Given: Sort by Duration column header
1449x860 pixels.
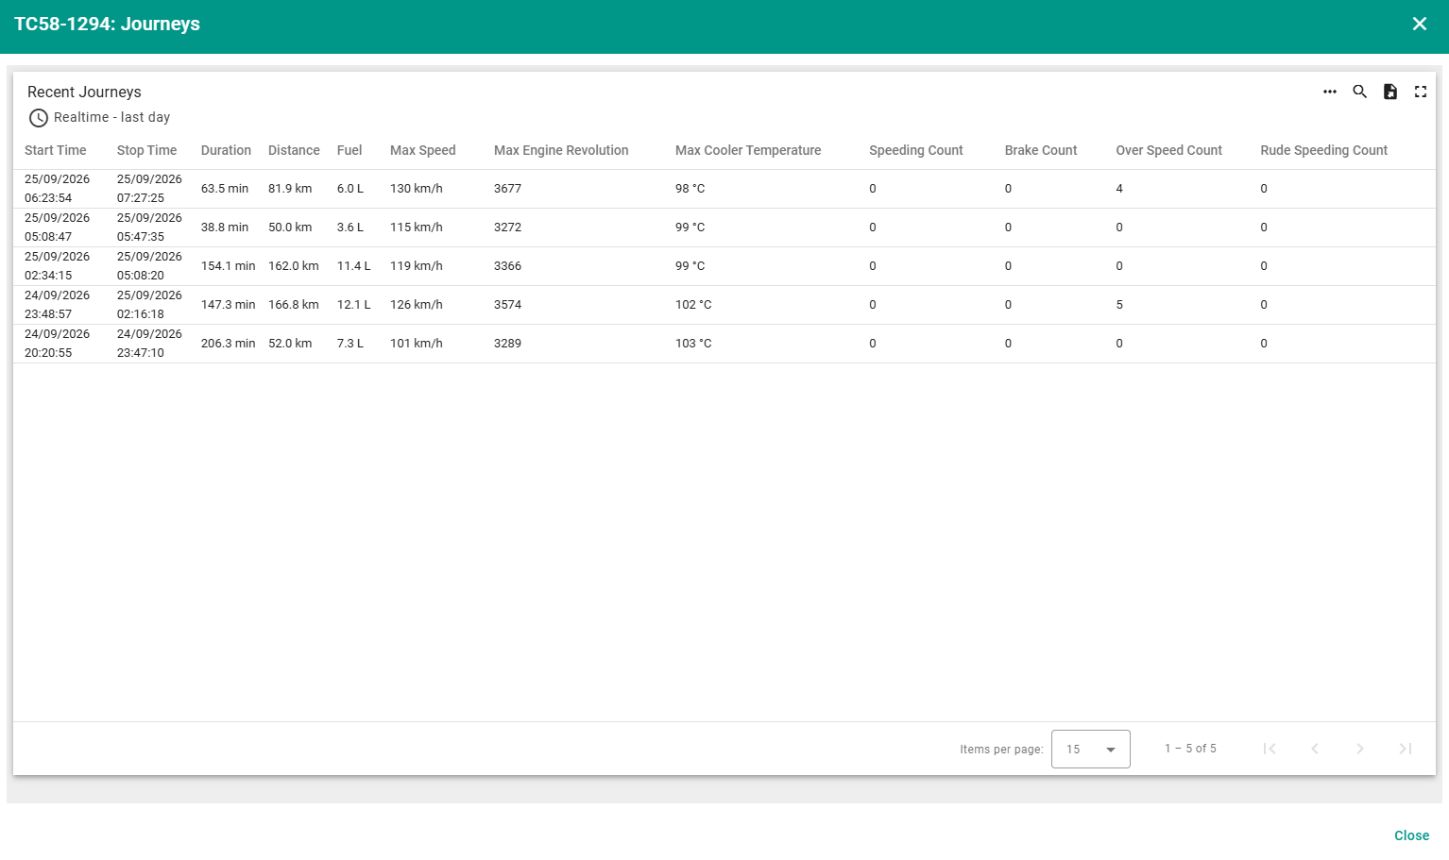Looking at the screenshot, I should click(x=226, y=150).
